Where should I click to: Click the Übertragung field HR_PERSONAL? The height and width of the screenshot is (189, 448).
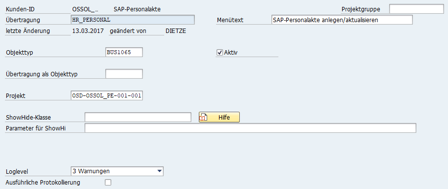tap(133, 20)
